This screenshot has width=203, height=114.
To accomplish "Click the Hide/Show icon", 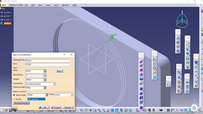I will (126, 110).
